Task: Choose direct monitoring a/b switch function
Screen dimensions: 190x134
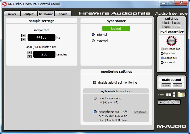Action: click(95, 98)
